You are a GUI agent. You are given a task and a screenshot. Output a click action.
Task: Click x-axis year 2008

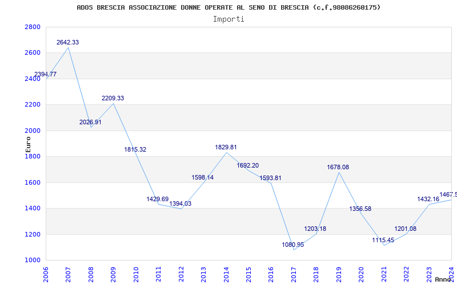[91, 274]
